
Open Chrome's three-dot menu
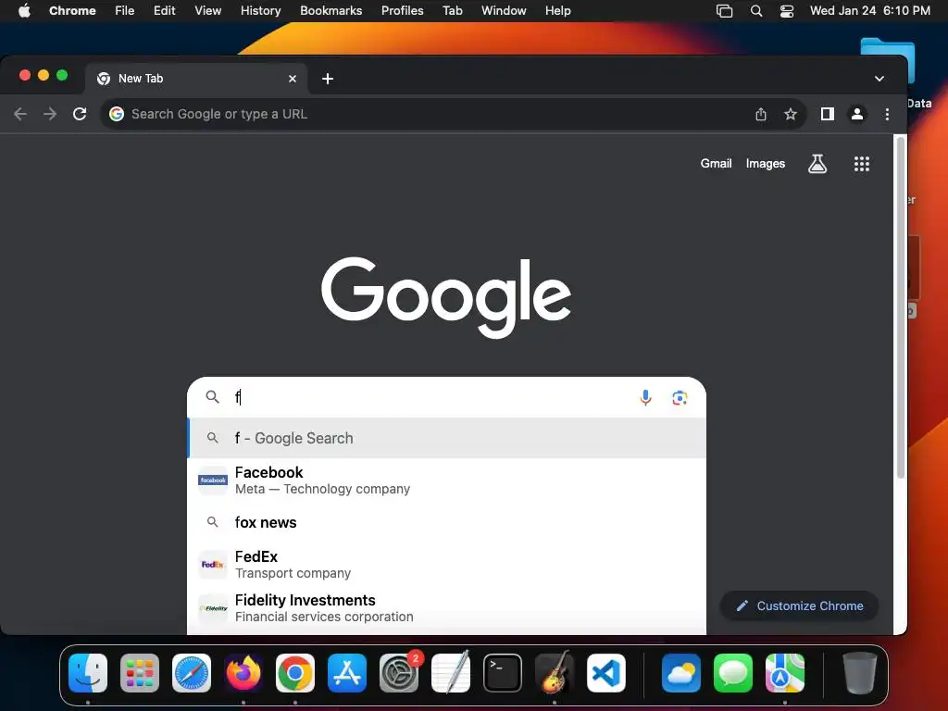(x=887, y=114)
